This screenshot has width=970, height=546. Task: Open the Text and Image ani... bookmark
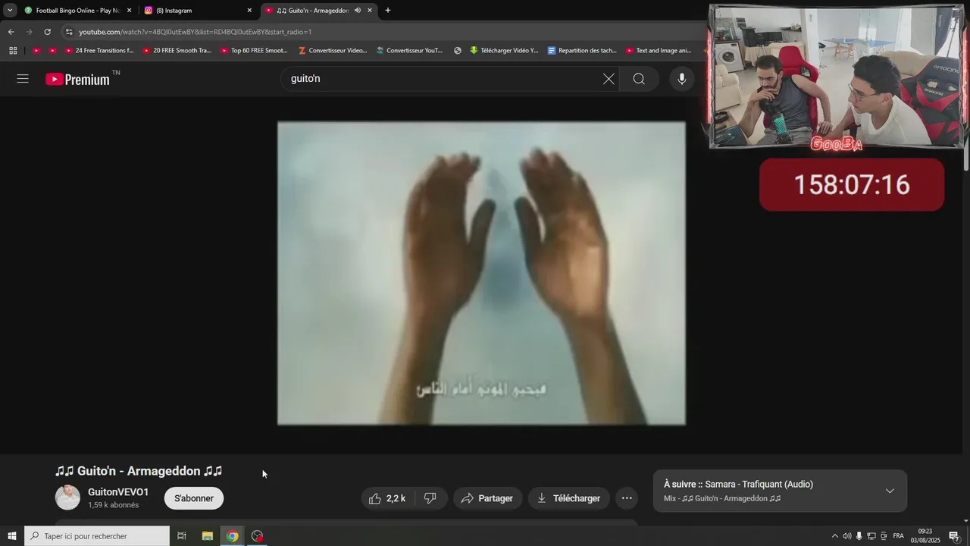tap(658, 51)
